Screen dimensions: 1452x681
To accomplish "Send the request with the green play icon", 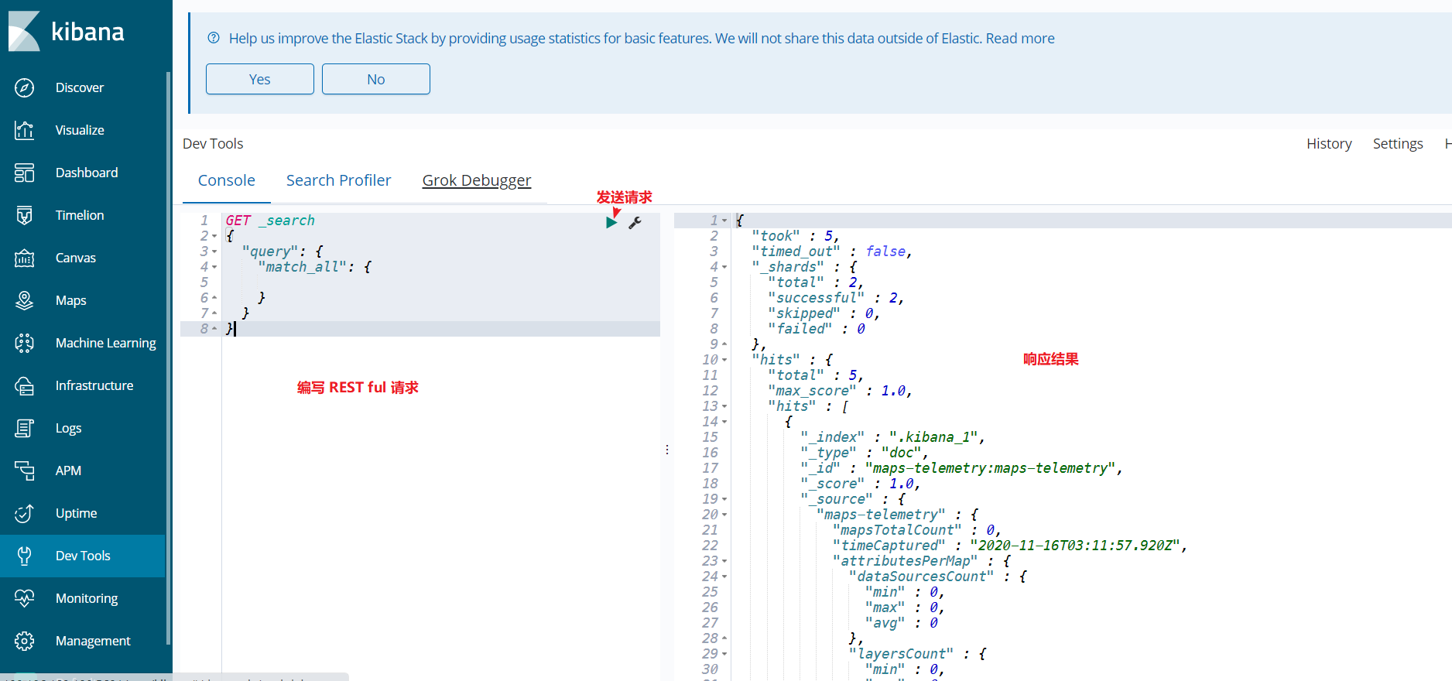I will [611, 223].
